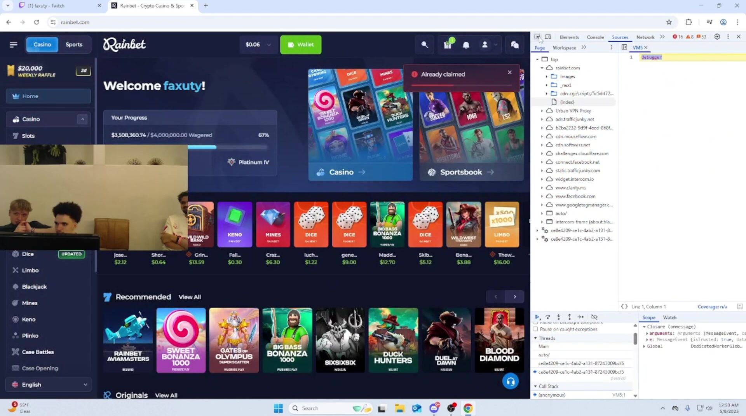Open the rewards gift icon
This screenshot has width=746, height=416.
tap(448, 45)
